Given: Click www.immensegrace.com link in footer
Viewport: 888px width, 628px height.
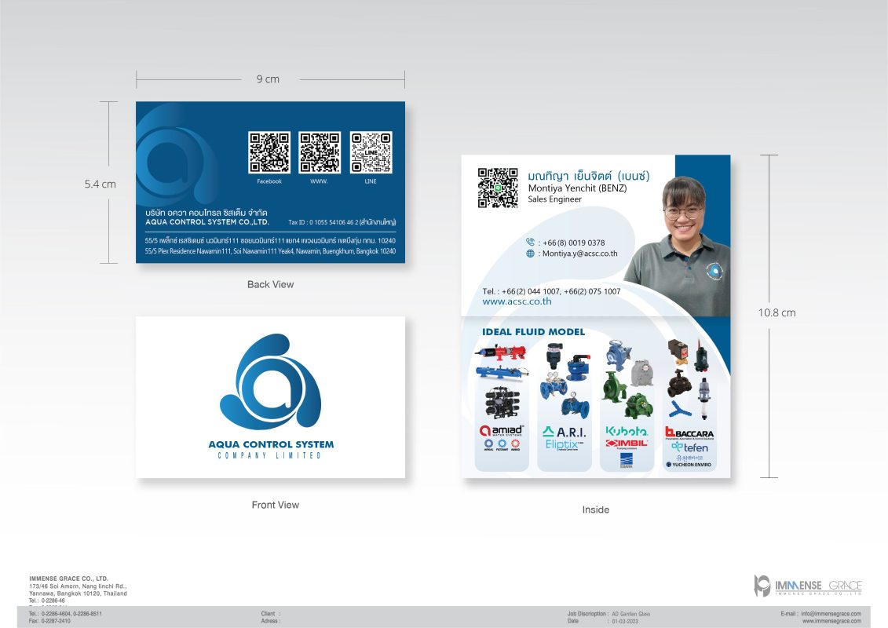Looking at the screenshot, I should pyautogui.click(x=831, y=621).
